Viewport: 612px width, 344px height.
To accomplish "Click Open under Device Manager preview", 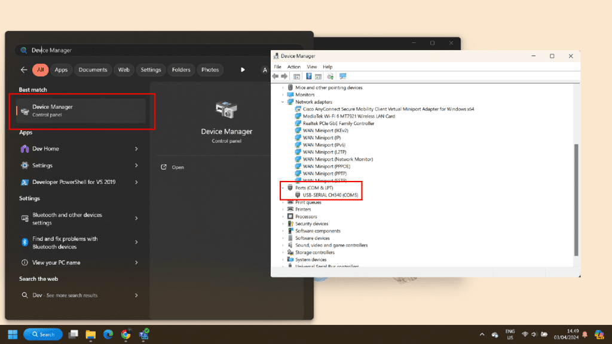I will click(x=178, y=167).
